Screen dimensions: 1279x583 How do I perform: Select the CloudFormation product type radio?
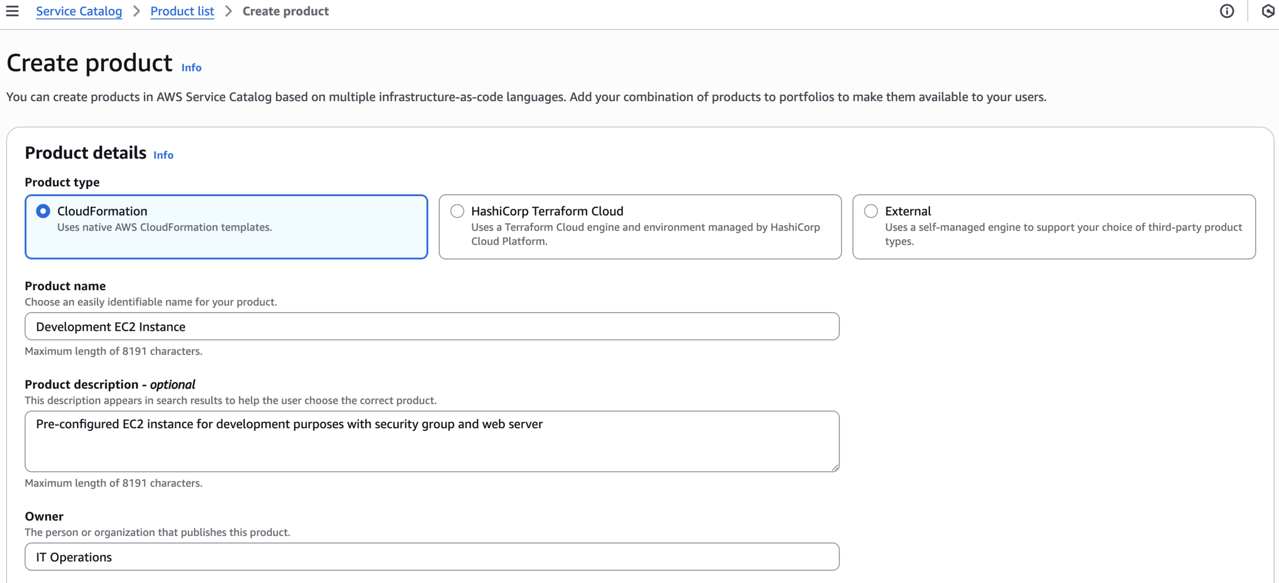point(43,211)
